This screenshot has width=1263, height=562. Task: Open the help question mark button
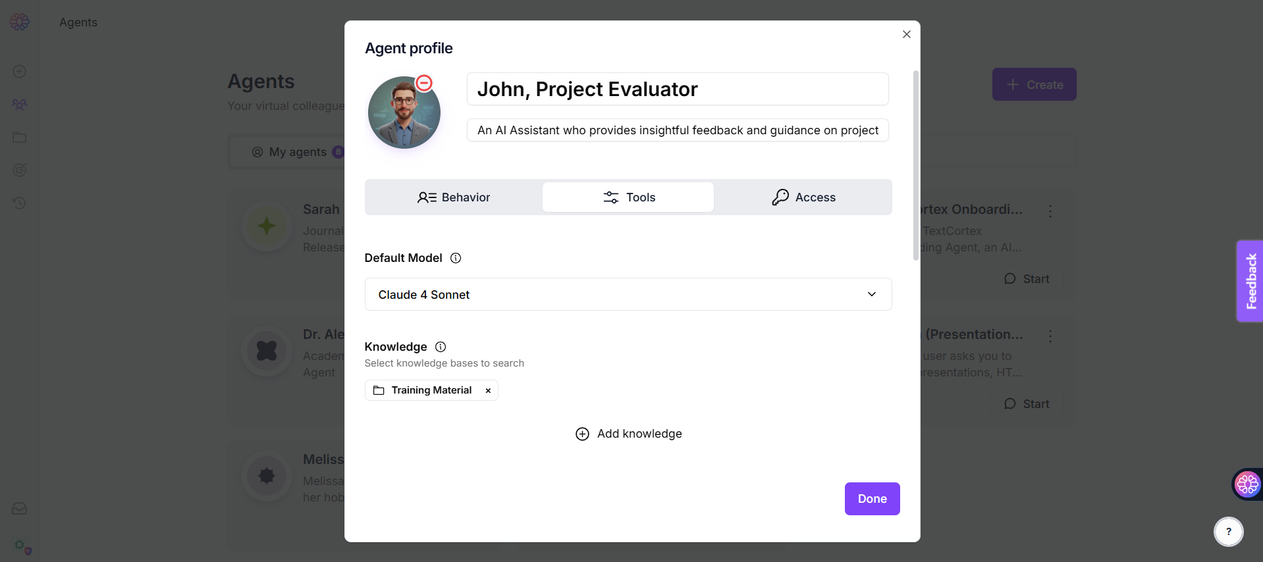click(x=1228, y=532)
